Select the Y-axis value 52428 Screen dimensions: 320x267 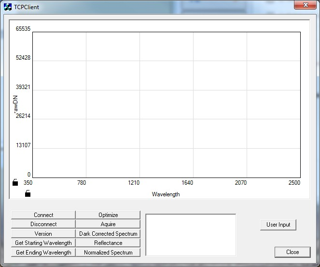click(x=23, y=58)
